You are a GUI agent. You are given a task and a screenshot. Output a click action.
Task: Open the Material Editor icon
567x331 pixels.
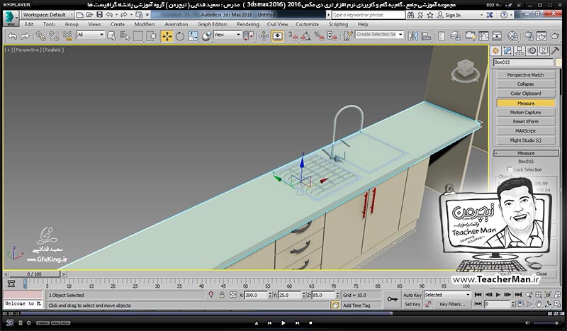pos(512,36)
